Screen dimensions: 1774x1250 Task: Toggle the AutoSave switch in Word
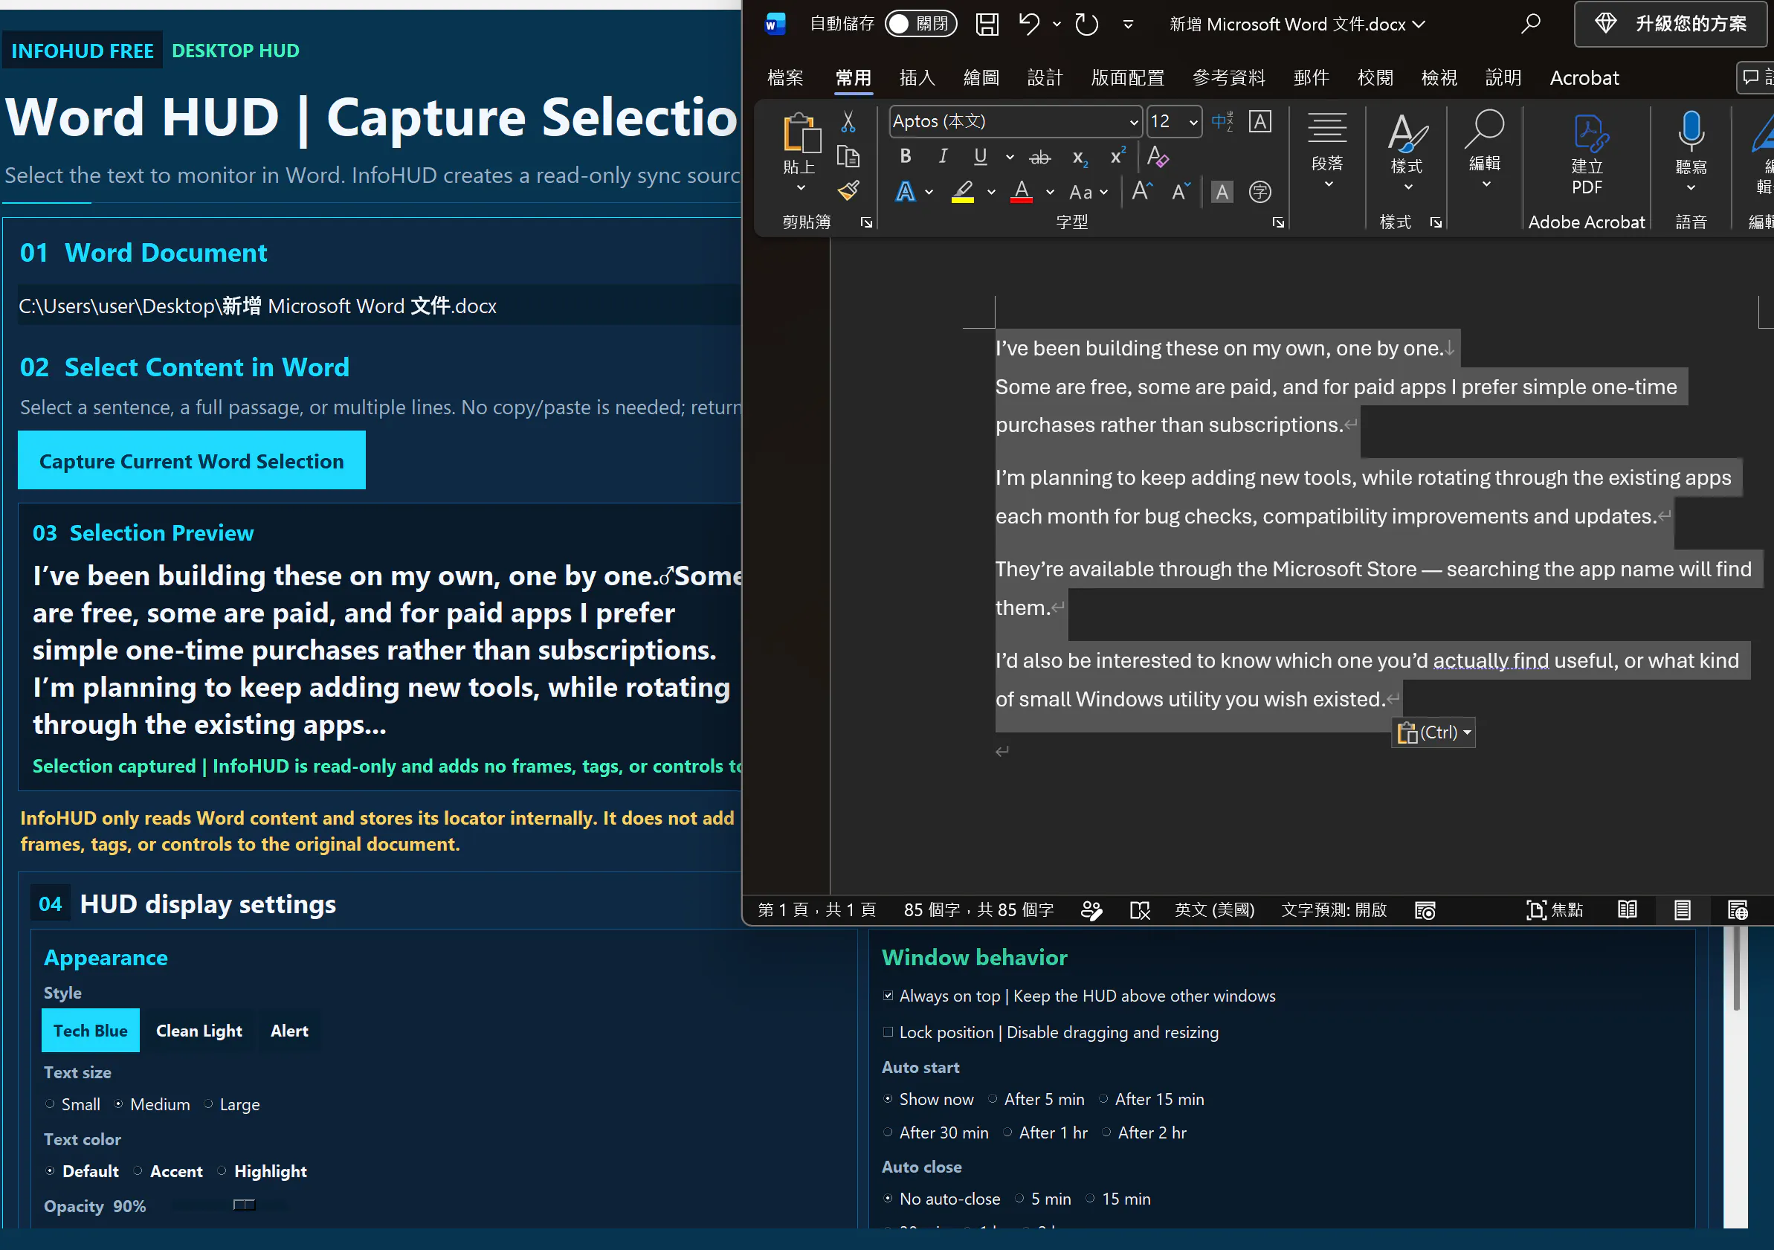(x=920, y=24)
